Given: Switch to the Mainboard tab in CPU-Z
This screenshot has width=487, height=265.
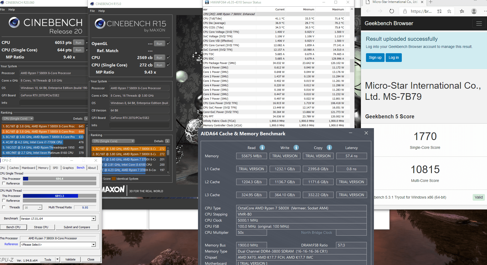Looking at the screenshot, I should click(x=28, y=168).
